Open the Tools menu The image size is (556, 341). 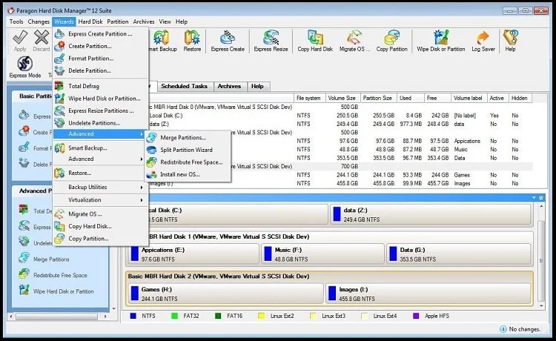[16, 21]
